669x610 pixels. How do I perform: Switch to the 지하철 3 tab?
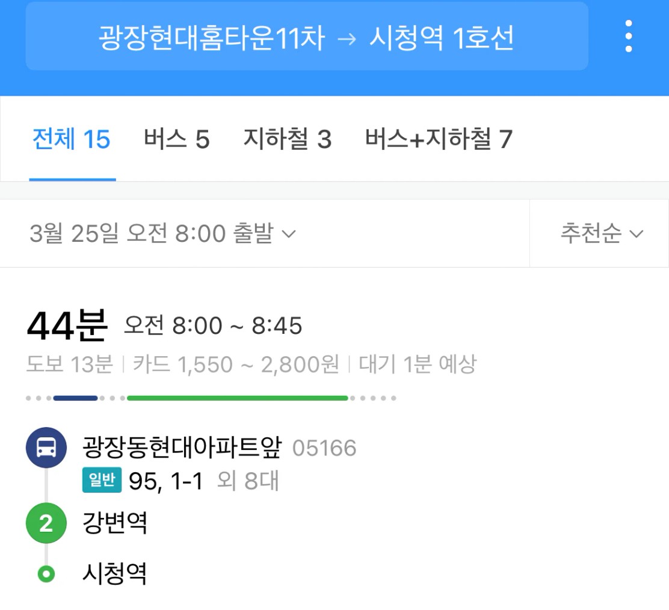287,139
